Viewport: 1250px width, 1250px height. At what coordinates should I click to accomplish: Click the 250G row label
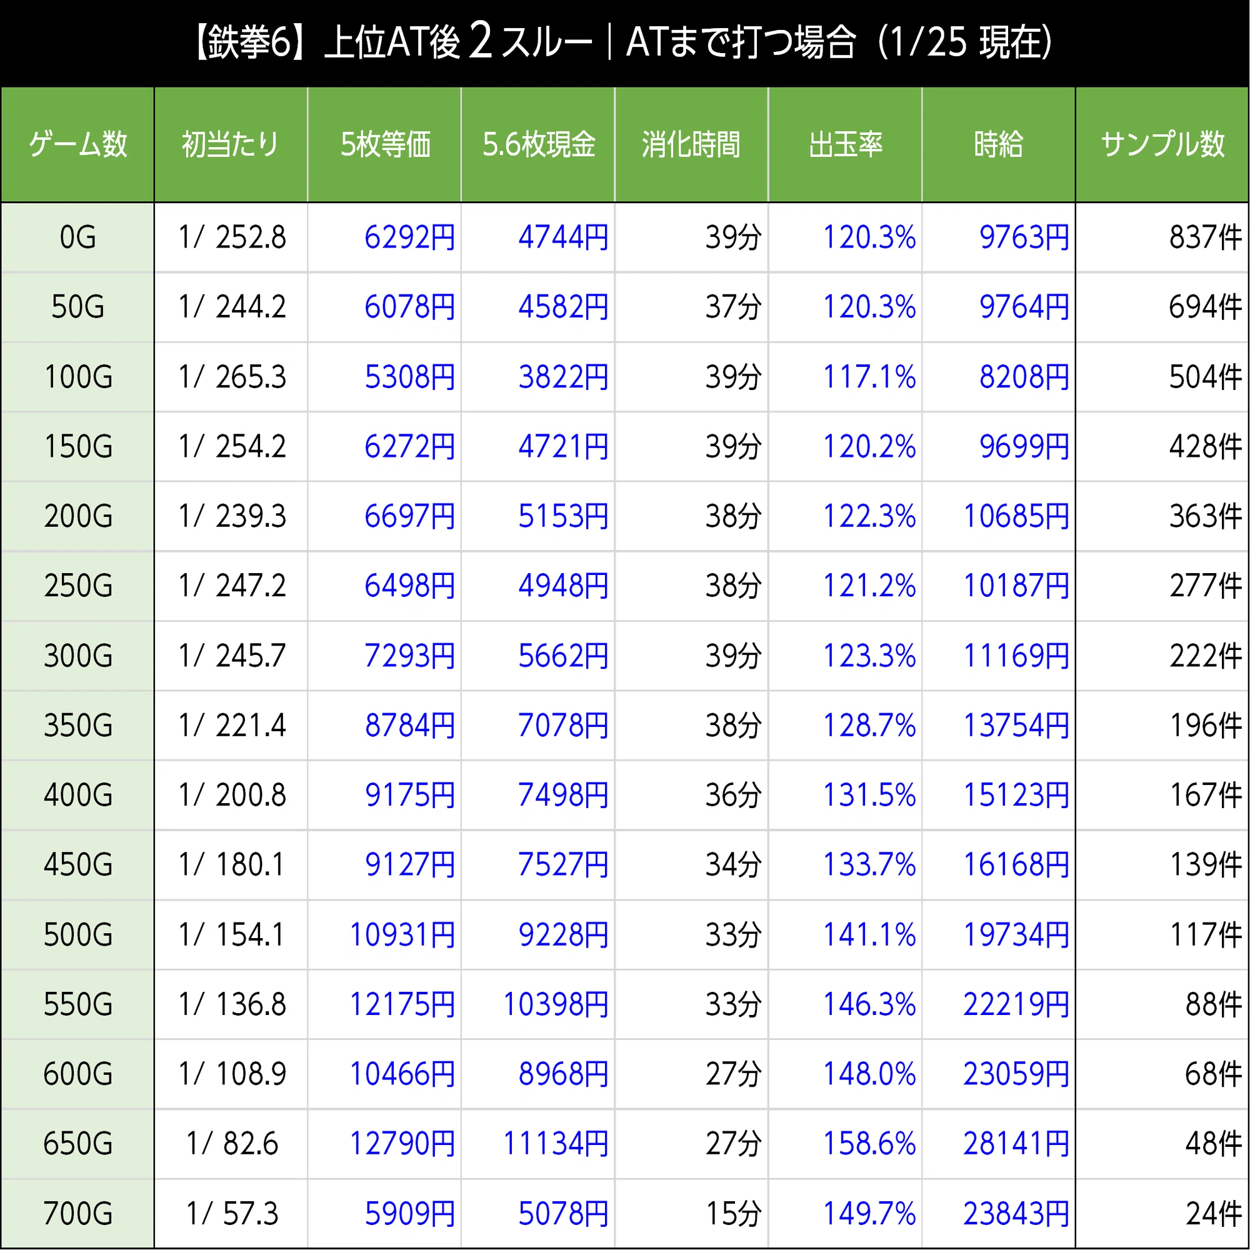[x=77, y=586]
